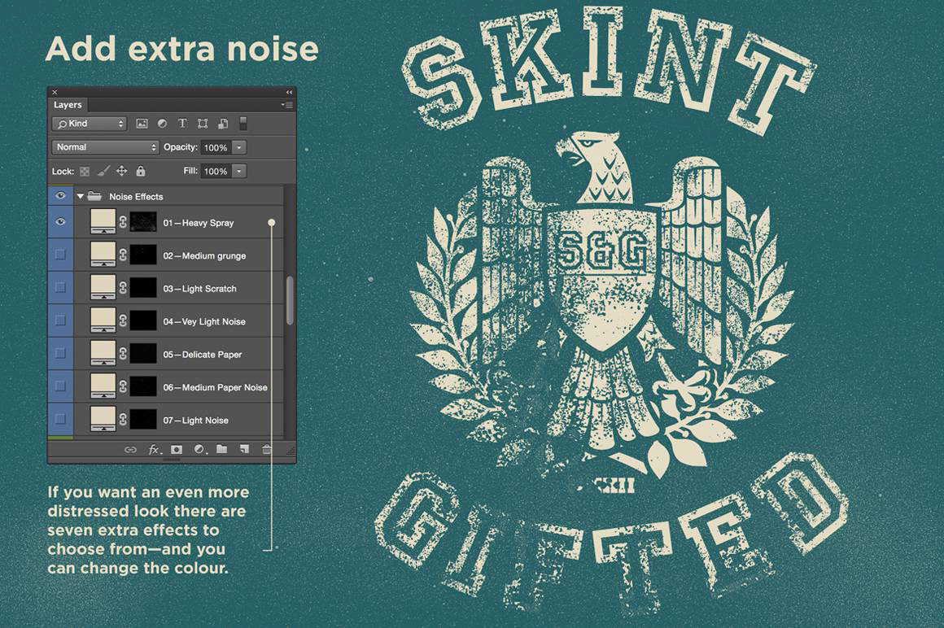Open the Opacity dropdown arrow
944x628 pixels.
click(x=239, y=147)
